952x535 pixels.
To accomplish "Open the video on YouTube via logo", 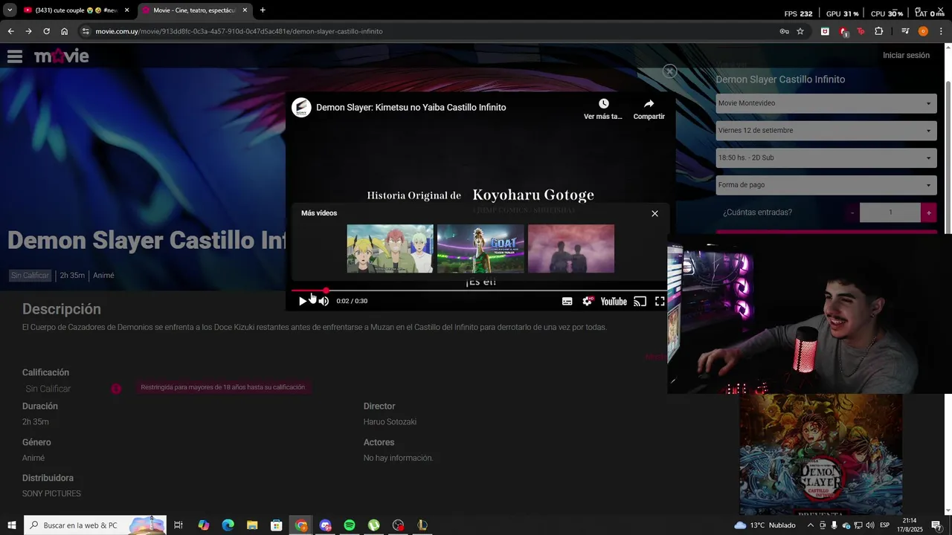I will point(614,301).
